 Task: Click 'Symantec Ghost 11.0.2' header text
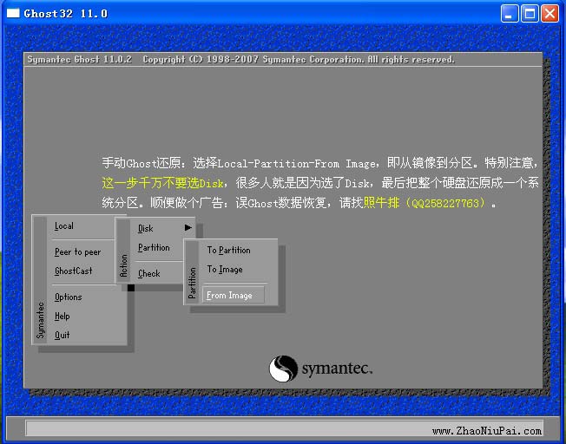[x=80, y=59]
